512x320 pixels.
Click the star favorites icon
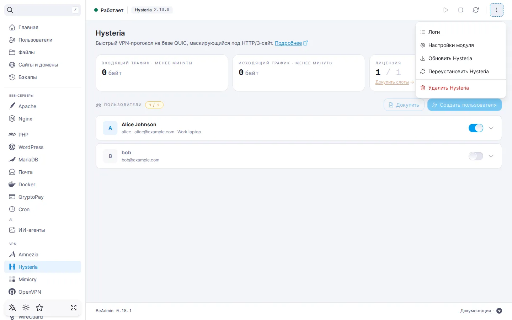coord(39,308)
